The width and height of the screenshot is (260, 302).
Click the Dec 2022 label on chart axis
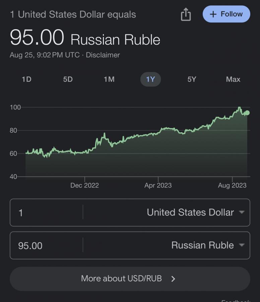tap(84, 185)
